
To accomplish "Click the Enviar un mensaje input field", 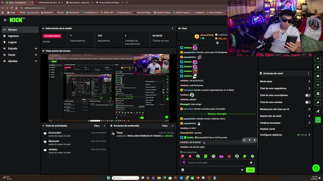I will 218,163.
